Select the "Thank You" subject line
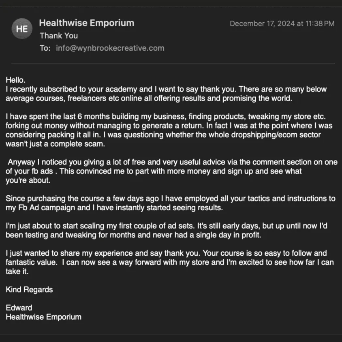The height and width of the screenshot is (342, 342). (59, 36)
